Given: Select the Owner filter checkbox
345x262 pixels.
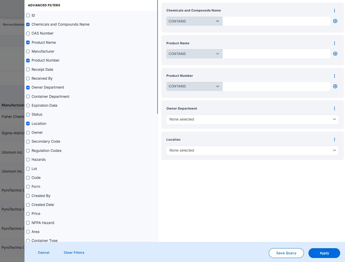Looking at the screenshot, I should [28, 133].
